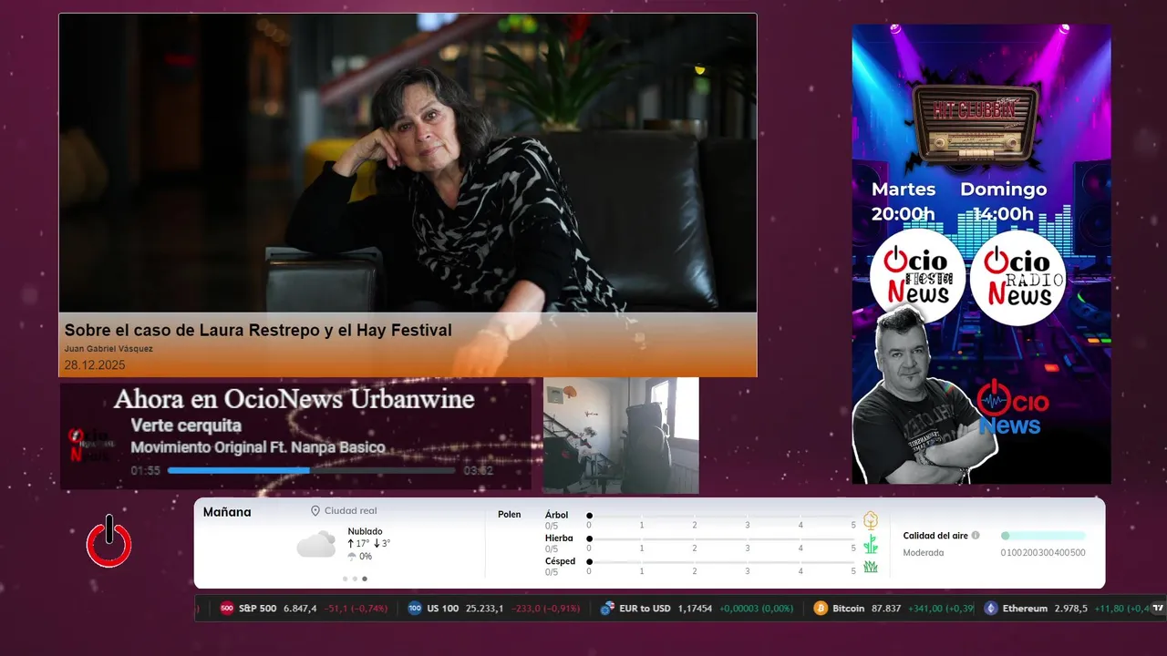Click the Ethereum coin icon

[x=991, y=609]
